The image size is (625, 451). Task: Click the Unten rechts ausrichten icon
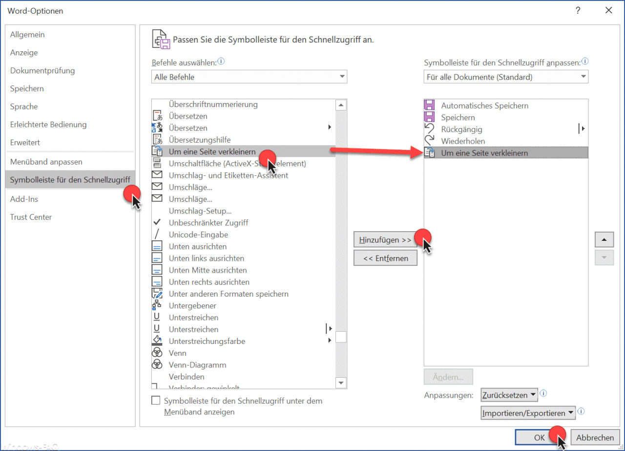(157, 282)
